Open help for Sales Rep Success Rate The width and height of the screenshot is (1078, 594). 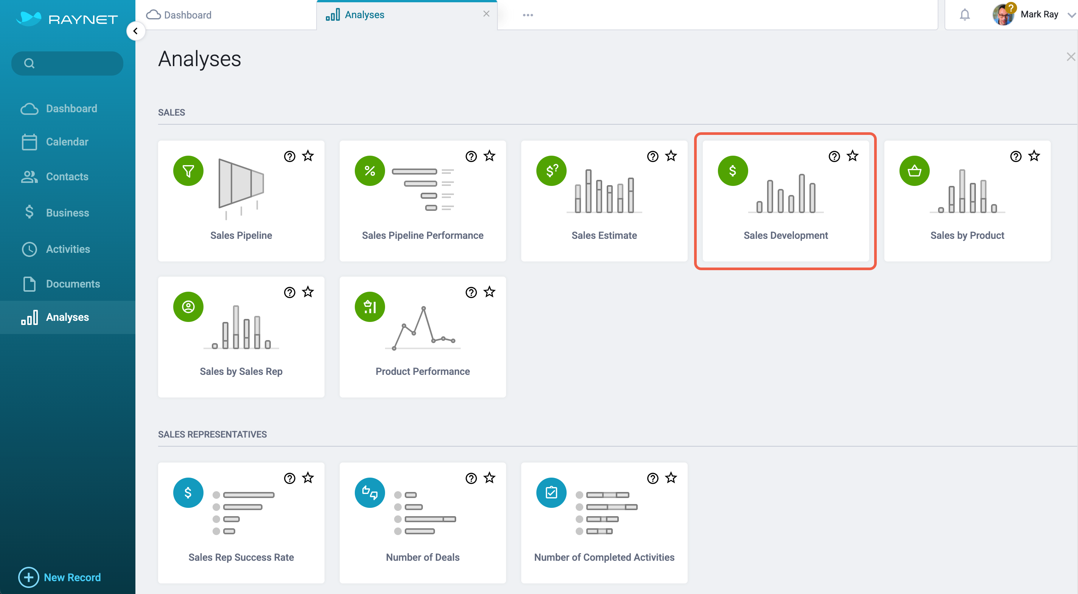290,478
